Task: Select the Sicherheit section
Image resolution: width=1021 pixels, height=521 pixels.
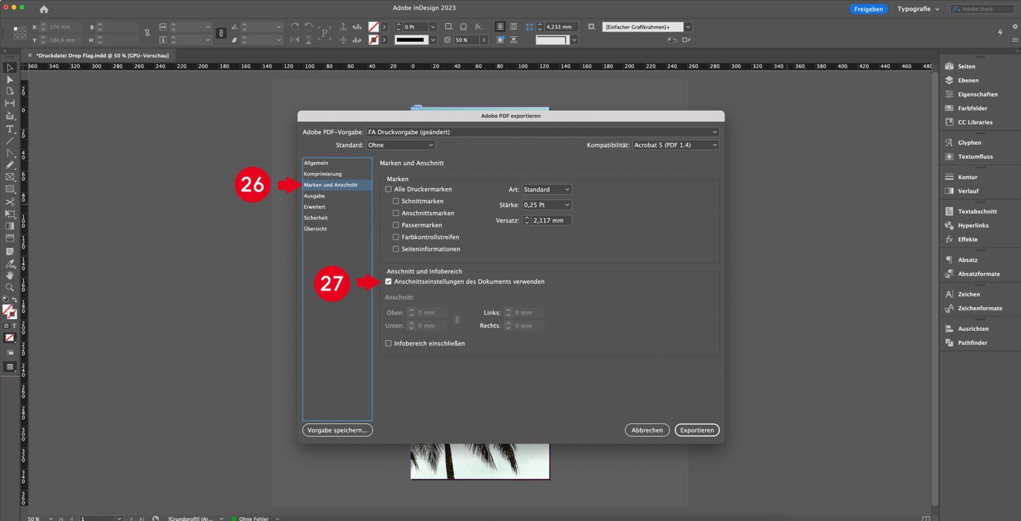Action: point(315,217)
